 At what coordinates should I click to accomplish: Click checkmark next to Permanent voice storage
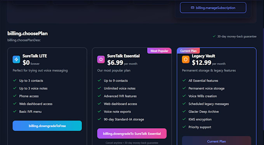(184, 88)
